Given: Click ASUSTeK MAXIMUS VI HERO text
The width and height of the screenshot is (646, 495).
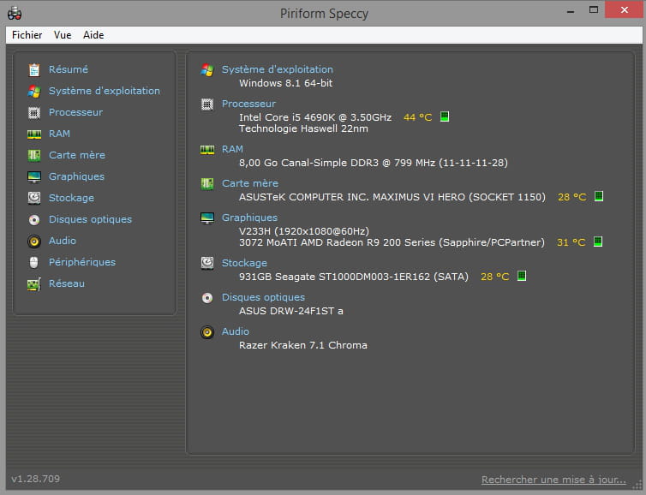Looking at the screenshot, I should pos(392,197).
